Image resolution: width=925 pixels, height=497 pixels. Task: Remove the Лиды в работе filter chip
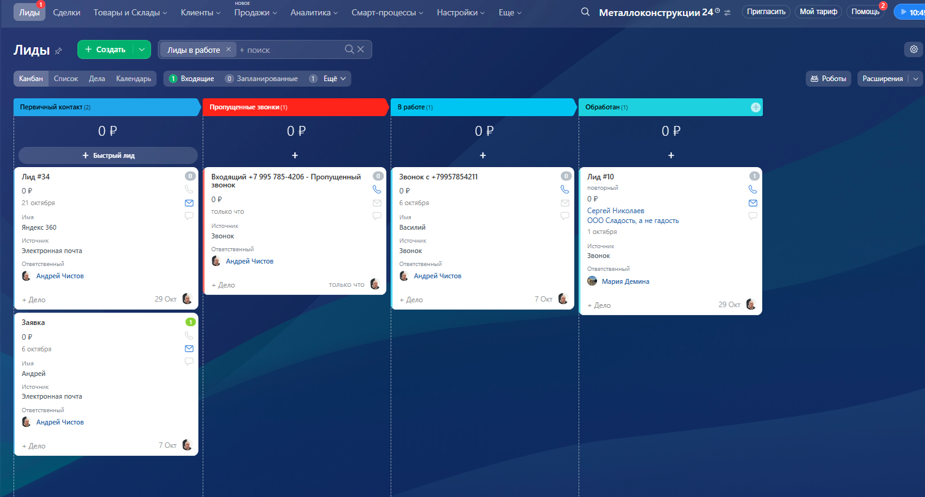tap(228, 49)
